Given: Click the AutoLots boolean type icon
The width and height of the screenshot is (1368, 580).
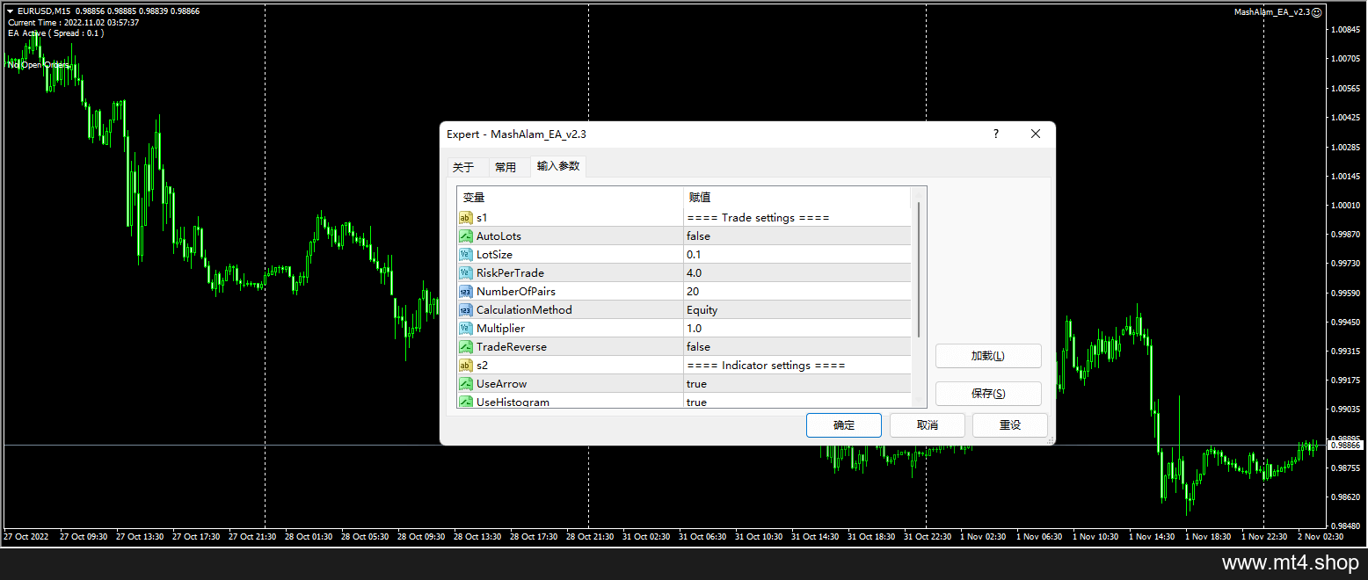Looking at the screenshot, I should pyautogui.click(x=465, y=236).
